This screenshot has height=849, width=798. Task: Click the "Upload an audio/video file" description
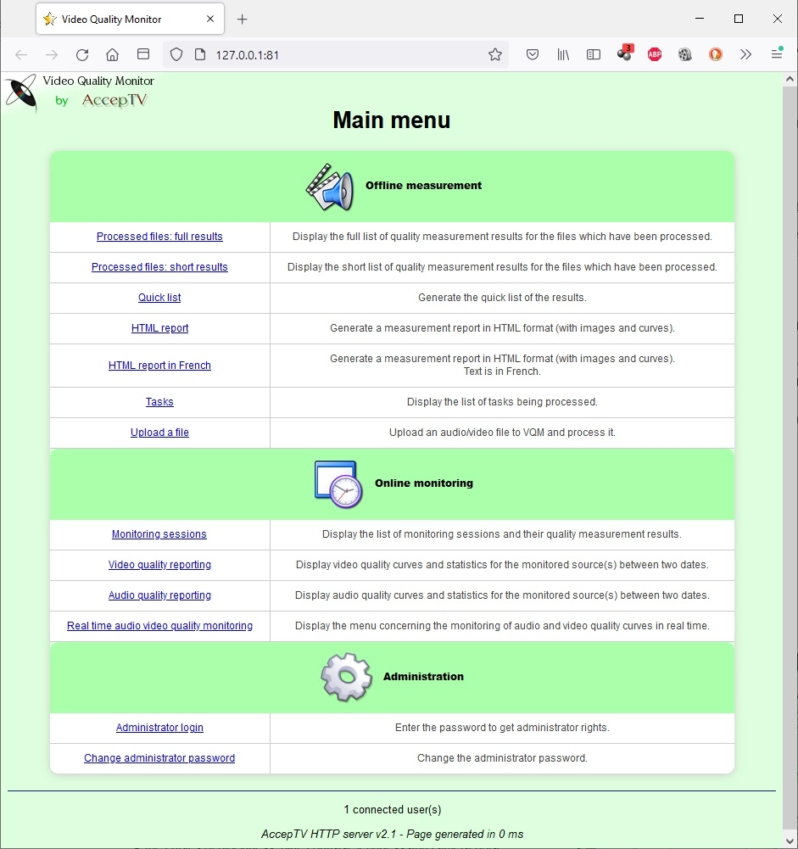pyautogui.click(x=502, y=432)
